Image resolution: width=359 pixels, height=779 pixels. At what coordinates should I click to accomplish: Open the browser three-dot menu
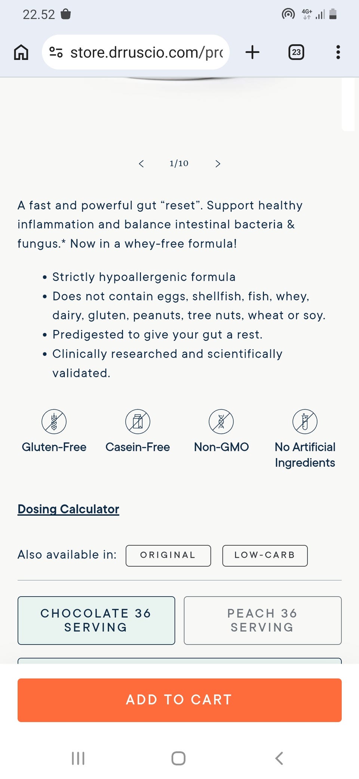click(x=338, y=52)
